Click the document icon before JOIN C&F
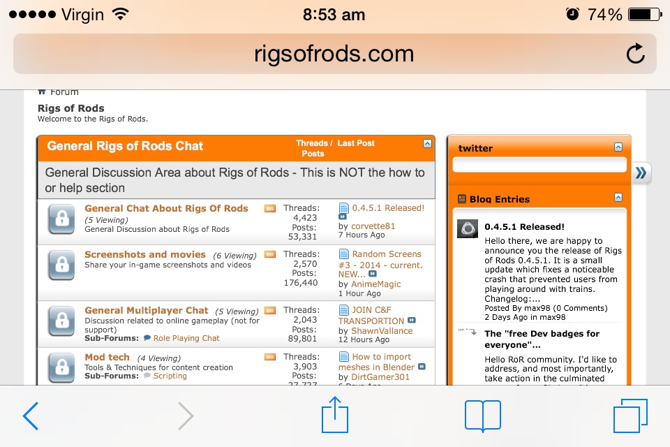The width and height of the screenshot is (670, 447). tap(343, 309)
